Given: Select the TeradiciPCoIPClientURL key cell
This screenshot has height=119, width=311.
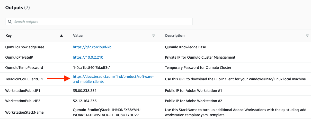Looking at the screenshot, I should 24,79.
